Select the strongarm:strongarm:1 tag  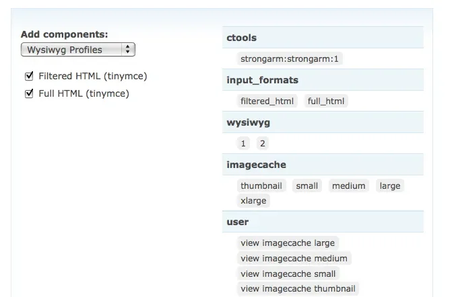pyautogui.click(x=290, y=58)
